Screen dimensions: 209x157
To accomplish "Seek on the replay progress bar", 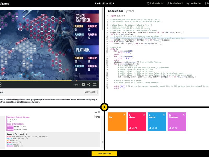I will pyautogui.click(x=49, y=81).
